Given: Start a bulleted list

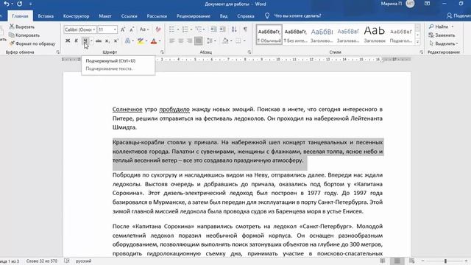Looking at the screenshot, I should [x=171, y=29].
